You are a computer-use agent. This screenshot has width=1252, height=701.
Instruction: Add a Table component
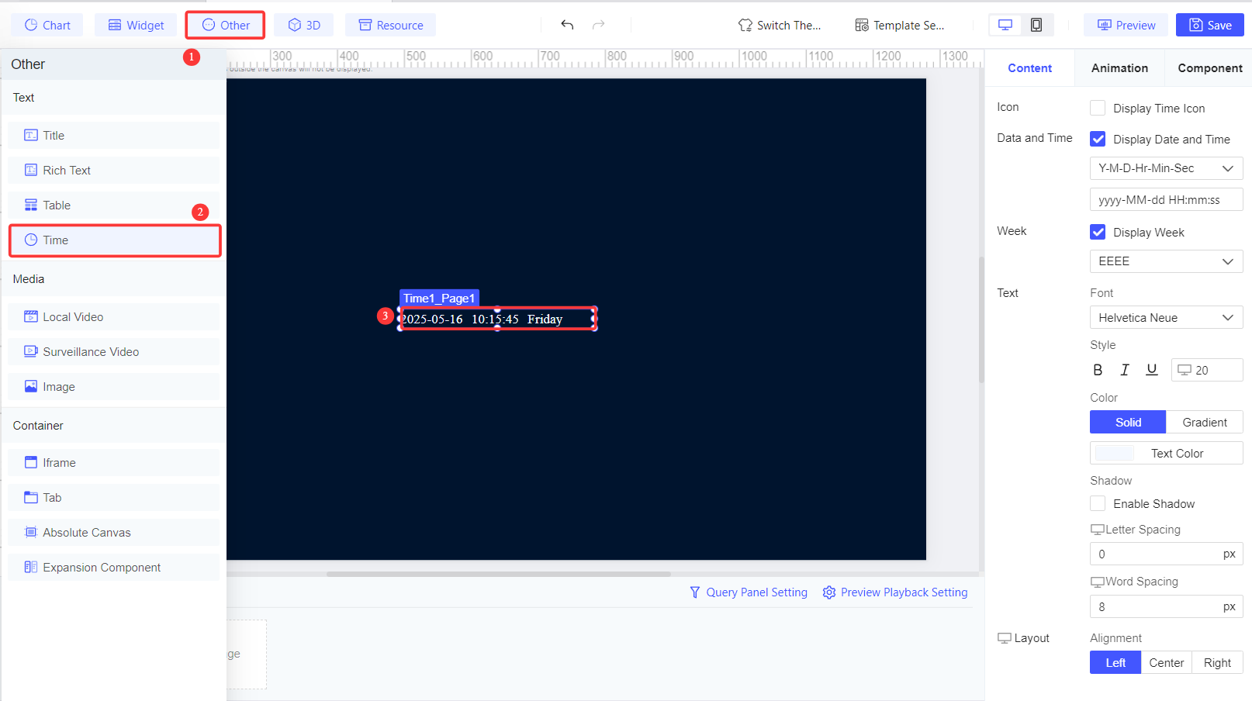tap(114, 205)
